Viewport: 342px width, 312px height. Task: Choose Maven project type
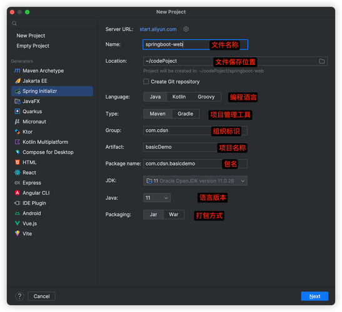[x=158, y=114]
